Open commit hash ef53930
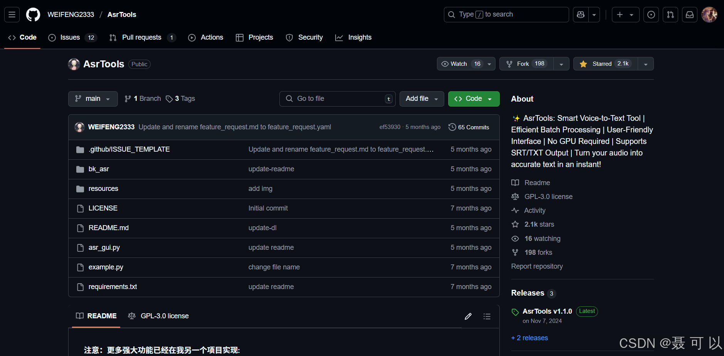 point(390,127)
